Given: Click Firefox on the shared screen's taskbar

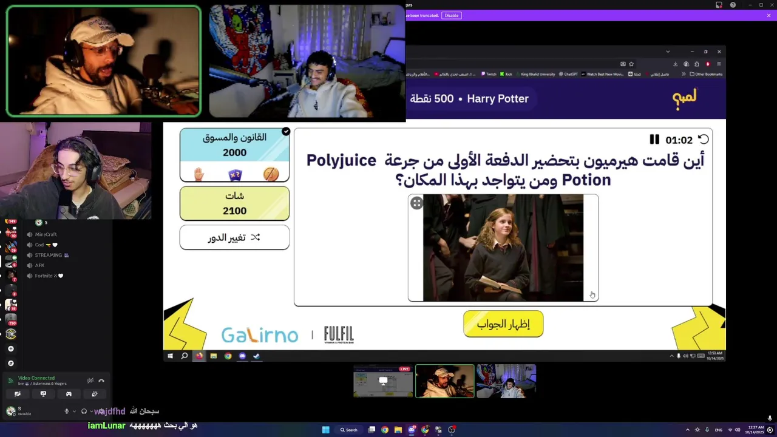Looking at the screenshot, I should tap(199, 356).
